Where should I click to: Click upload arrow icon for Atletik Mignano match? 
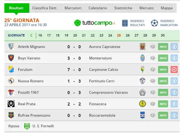point(174,47)
